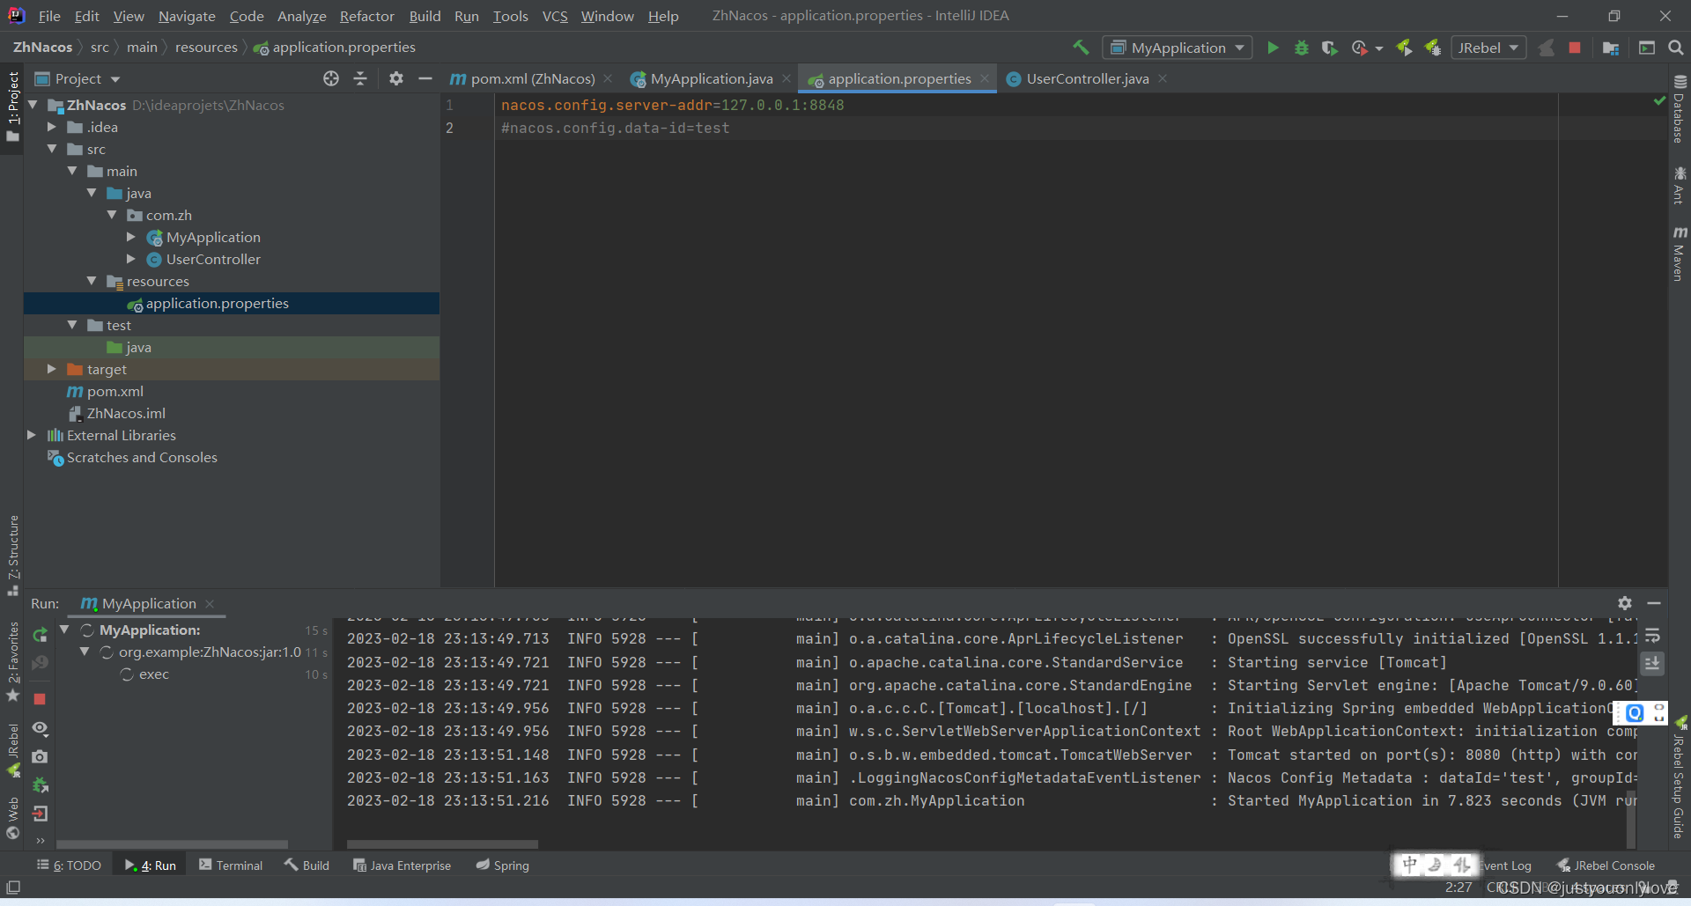This screenshot has height=906, width=1691.
Task: Click the Run tree horizontal scrollbar
Action: 173,843
